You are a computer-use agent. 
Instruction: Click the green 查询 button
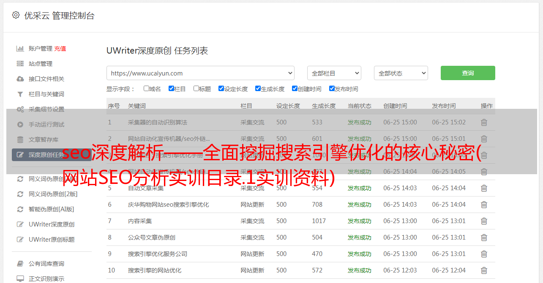coord(467,73)
